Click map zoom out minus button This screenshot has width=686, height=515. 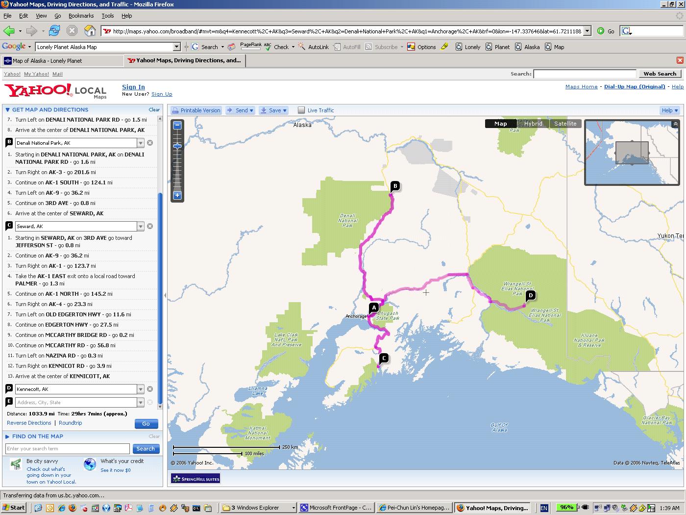(177, 126)
